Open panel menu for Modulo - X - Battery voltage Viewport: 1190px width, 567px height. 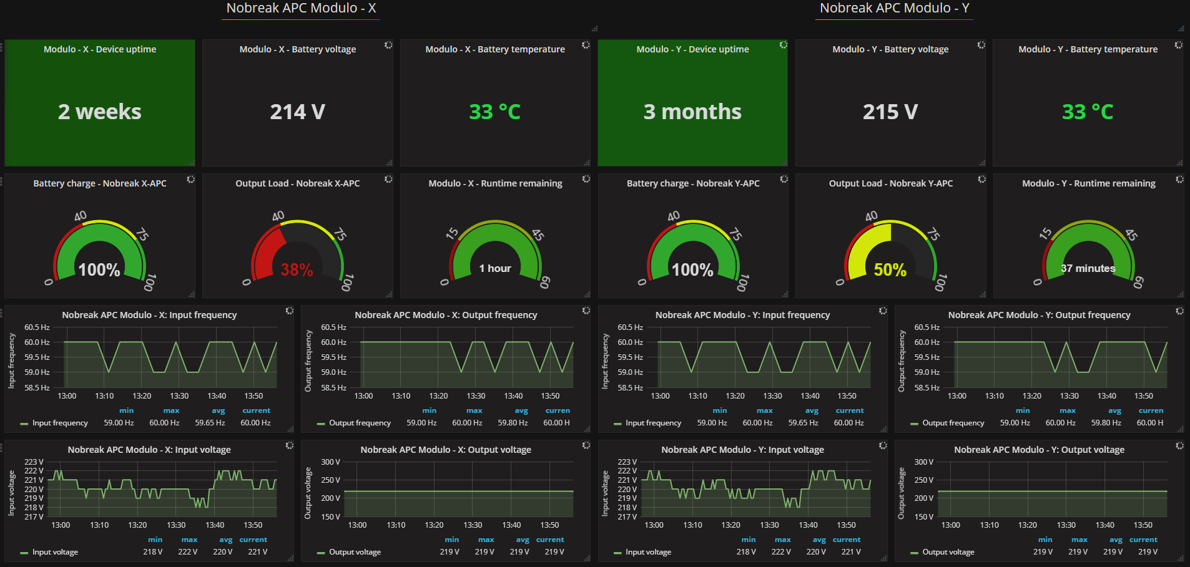(298, 49)
